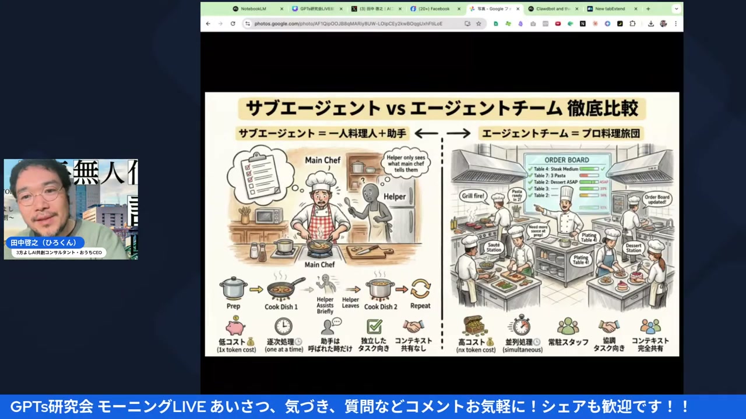Open the tab search chevron

(675, 9)
